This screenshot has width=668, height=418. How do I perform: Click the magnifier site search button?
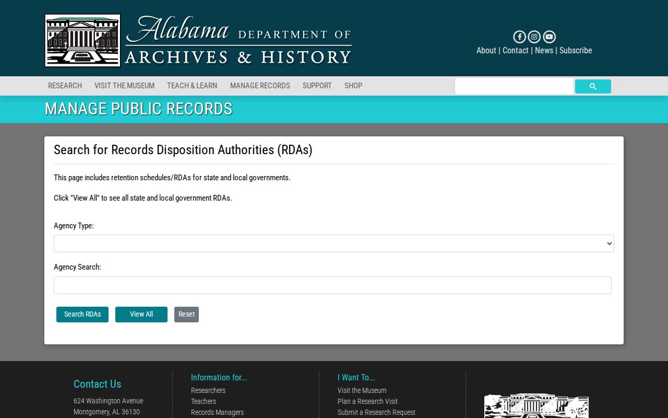coord(593,87)
